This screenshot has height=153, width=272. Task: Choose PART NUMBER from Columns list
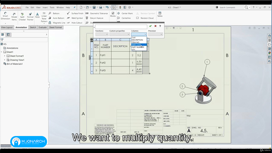click(139, 47)
